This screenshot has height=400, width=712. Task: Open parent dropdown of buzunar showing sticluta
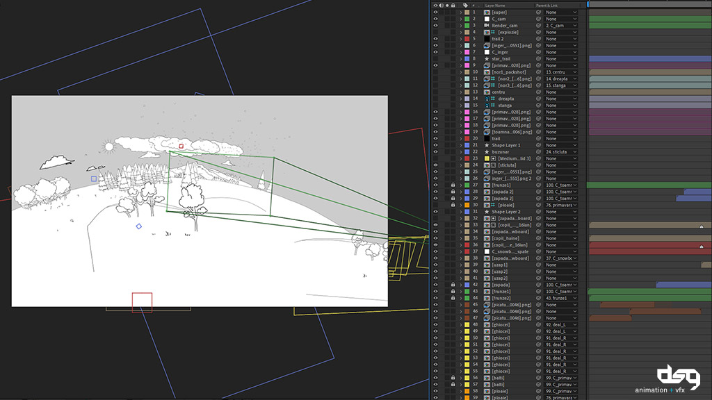[x=561, y=151]
